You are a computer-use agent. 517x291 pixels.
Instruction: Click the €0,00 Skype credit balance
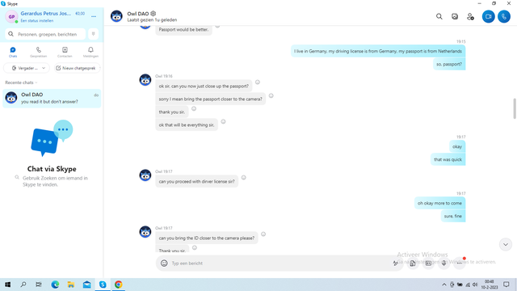point(80,14)
